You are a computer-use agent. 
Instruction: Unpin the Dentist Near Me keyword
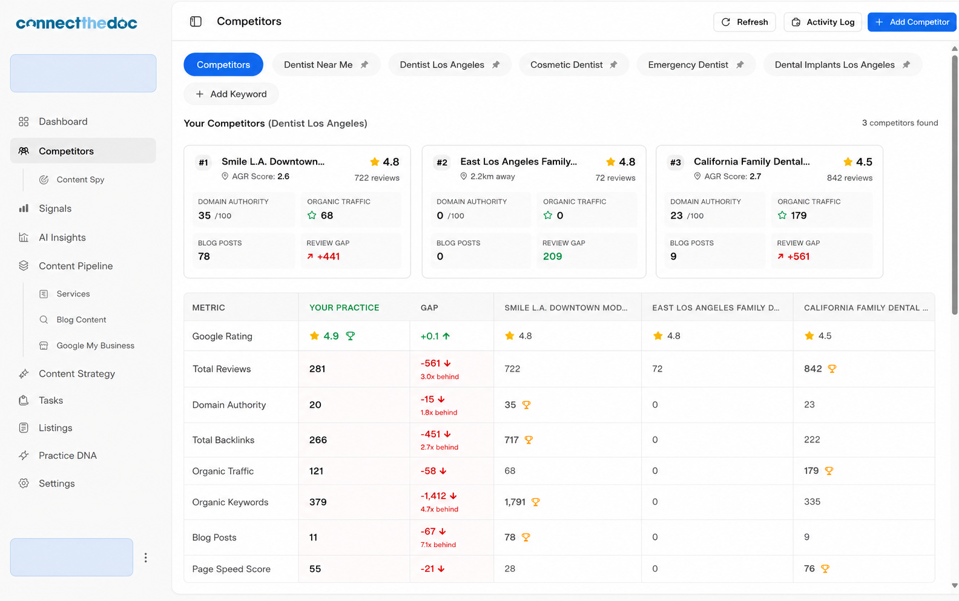click(364, 65)
